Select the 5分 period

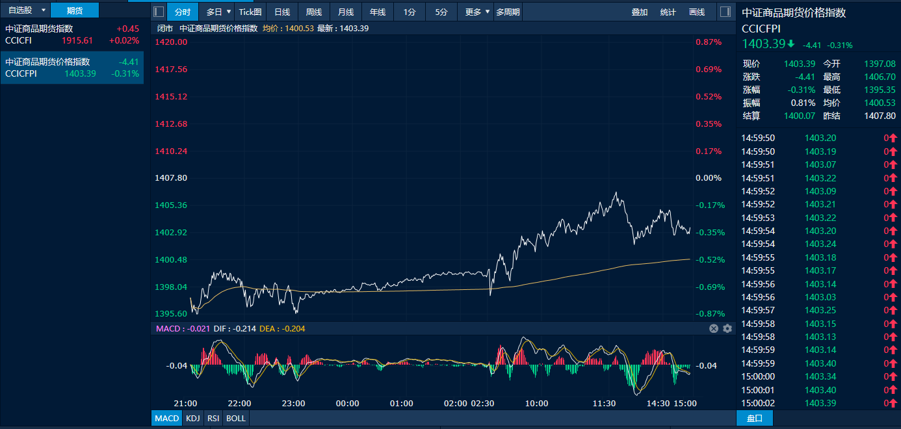[x=441, y=12]
